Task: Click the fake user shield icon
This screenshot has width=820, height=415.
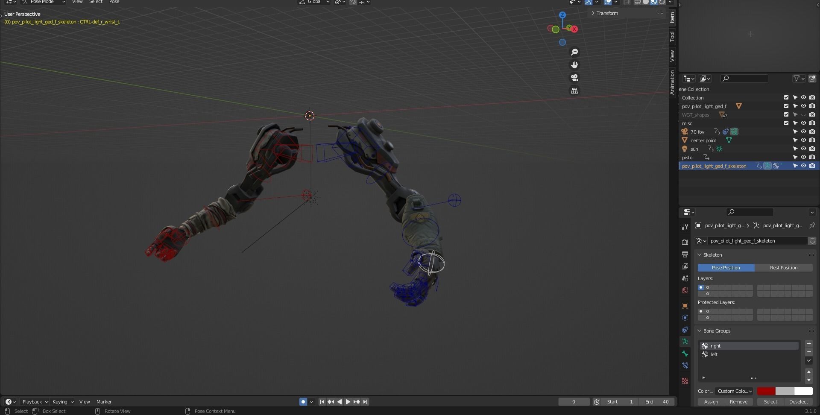Action: pyautogui.click(x=812, y=241)
